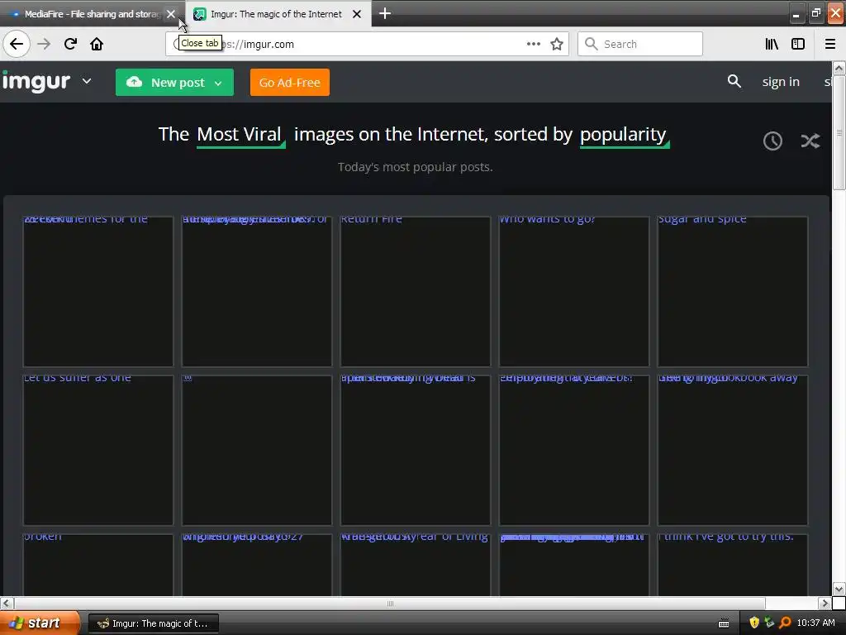Image resolution: width=846 pixels, height=635 pixels.
Task: Click the shuffle random icon
Action: coord(810,141)
